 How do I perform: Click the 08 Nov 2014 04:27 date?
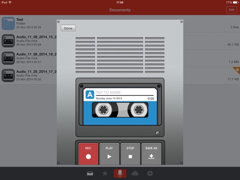point(29,62)
